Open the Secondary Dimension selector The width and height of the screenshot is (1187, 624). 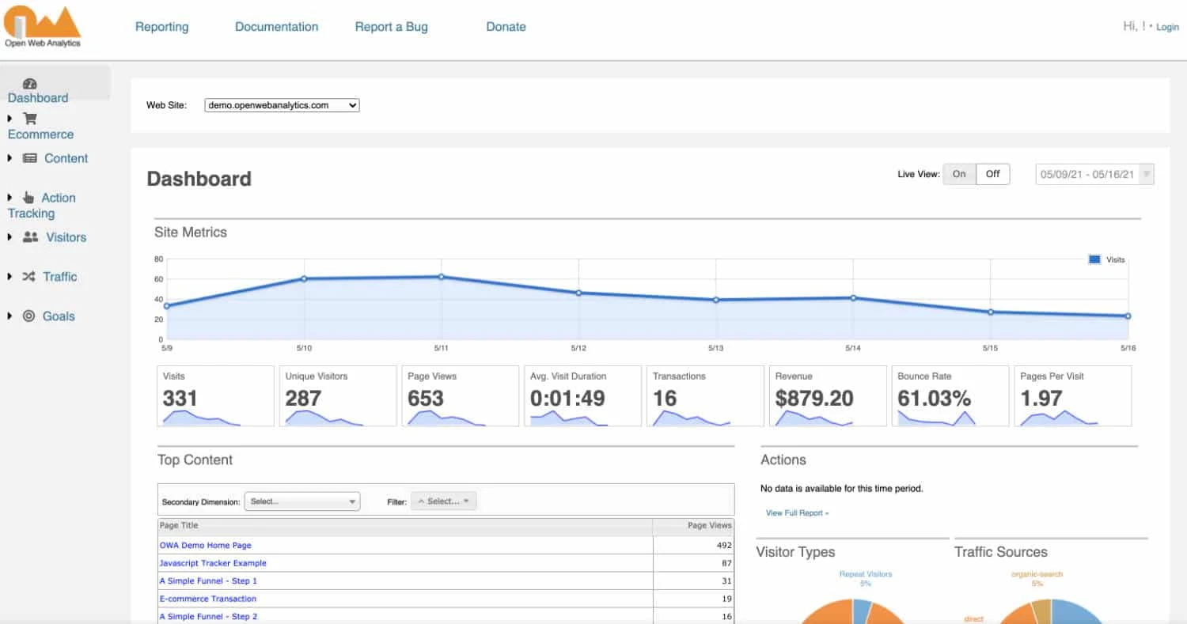302,501
